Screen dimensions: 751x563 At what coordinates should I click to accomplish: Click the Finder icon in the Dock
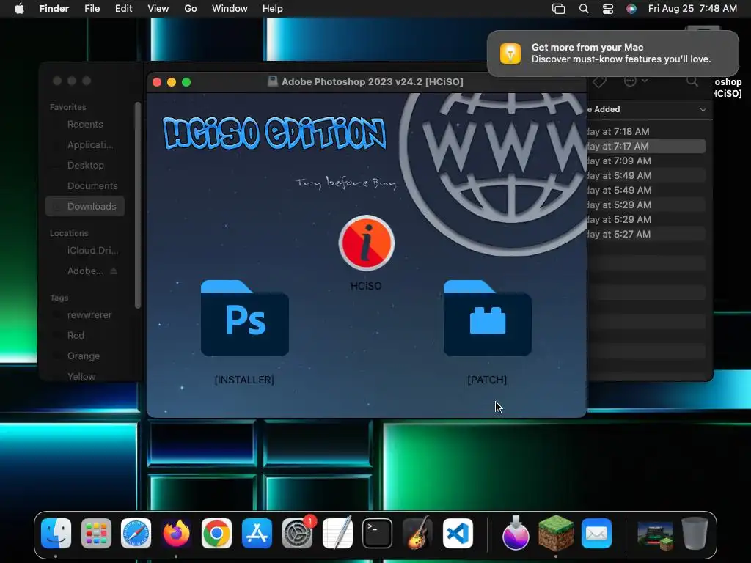click(x=56, y=533)
